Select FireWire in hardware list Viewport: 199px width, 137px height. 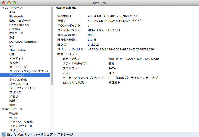(15, 29)
